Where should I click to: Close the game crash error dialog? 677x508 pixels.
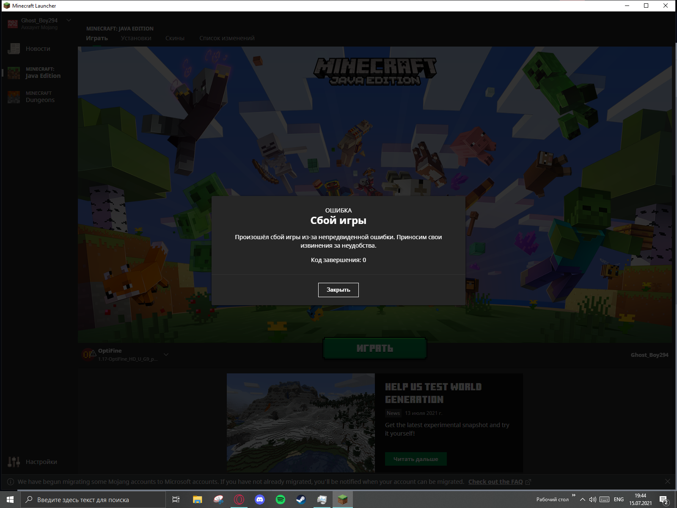(x=338, y=290)
